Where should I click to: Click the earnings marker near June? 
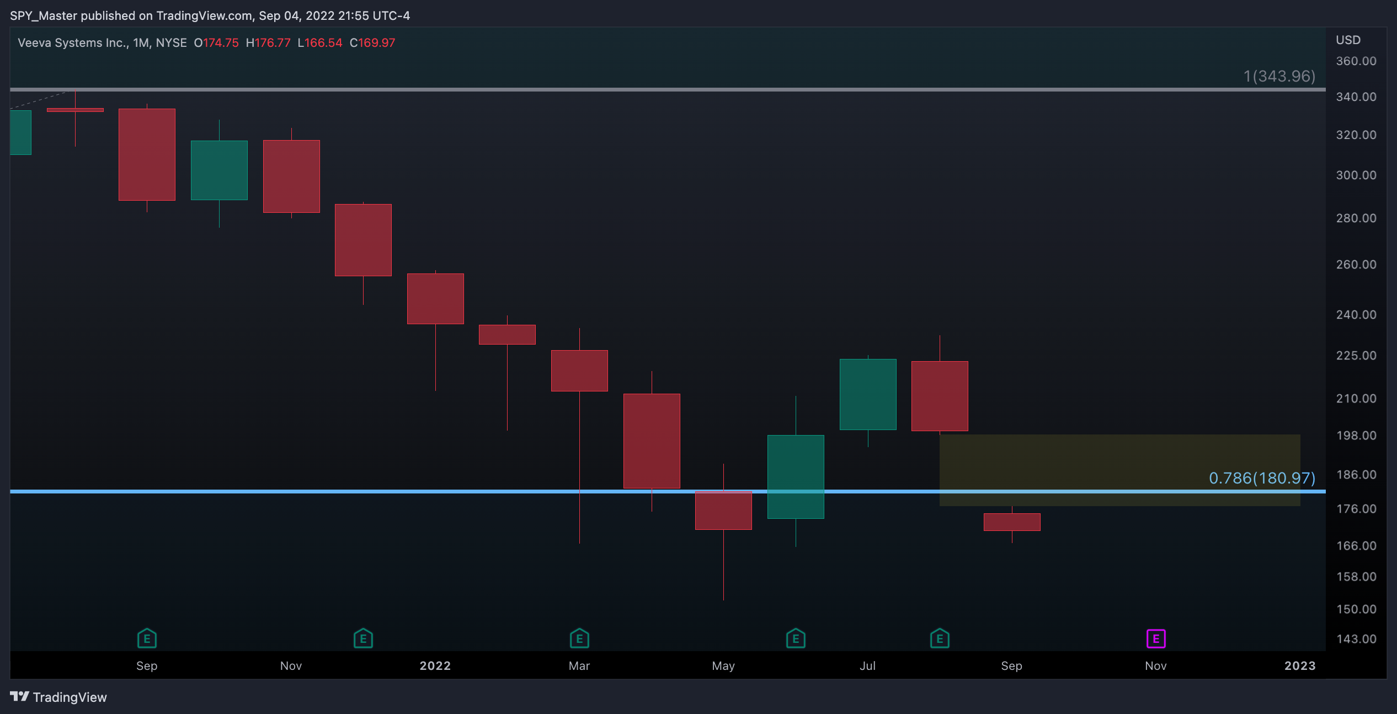796,638
